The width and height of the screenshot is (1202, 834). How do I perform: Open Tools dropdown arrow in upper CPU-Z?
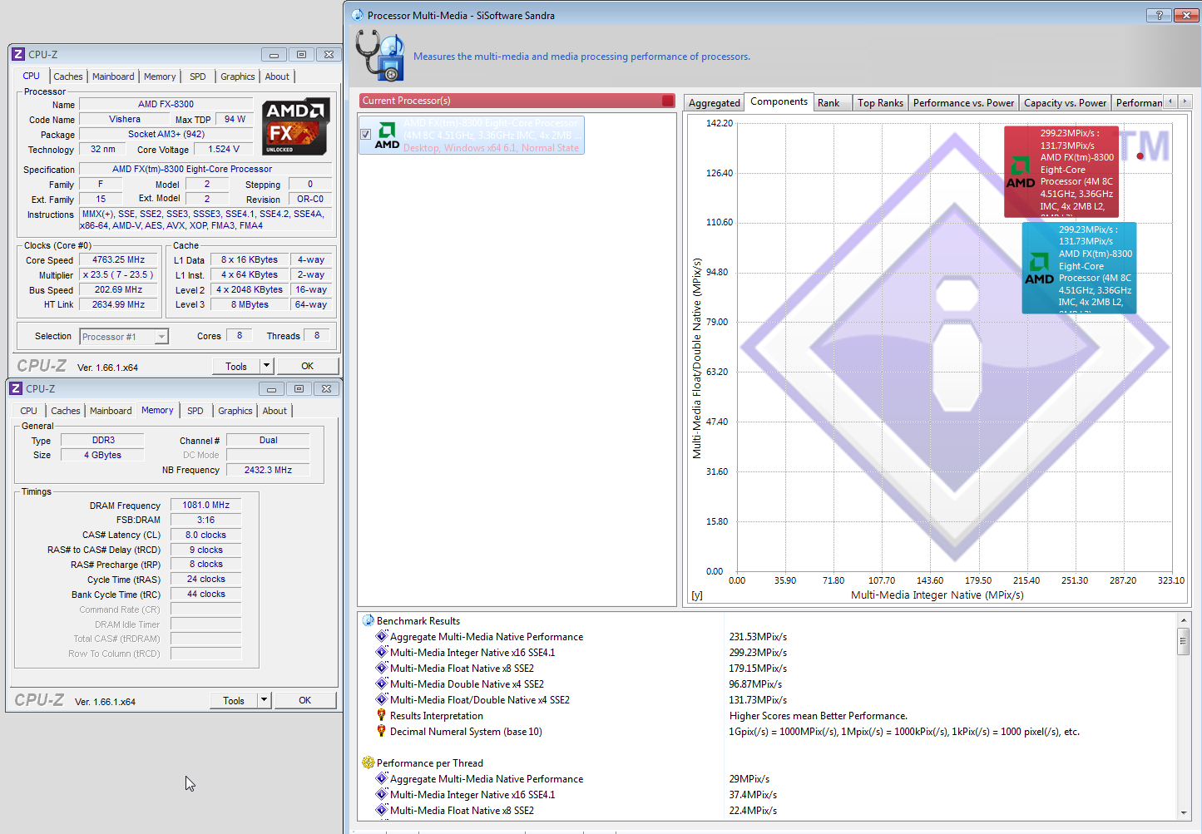266,366
